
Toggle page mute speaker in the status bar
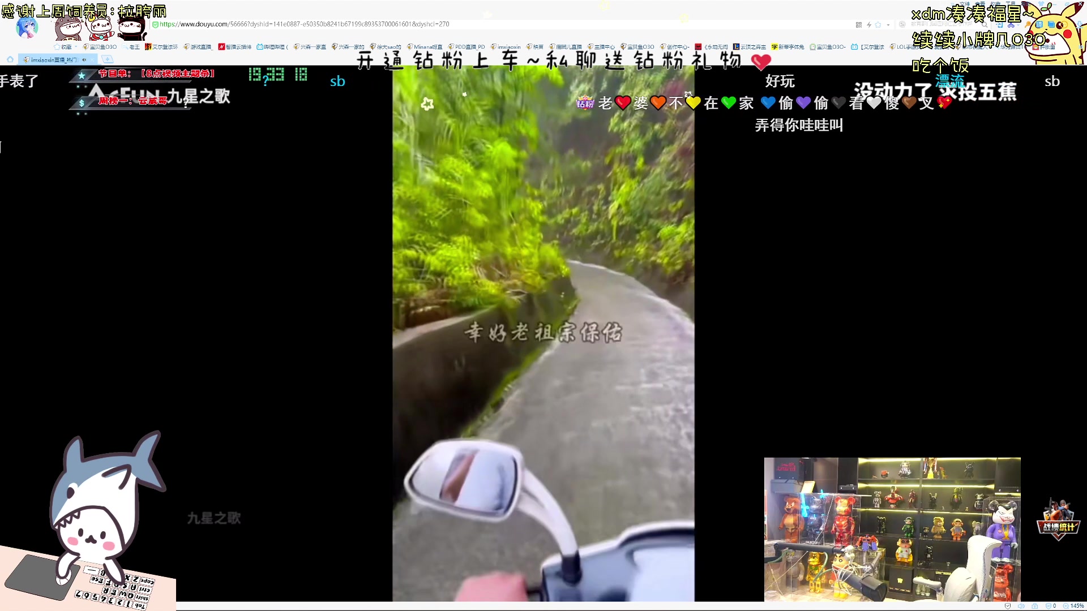pyautogui.click(x=1021, y=606)
